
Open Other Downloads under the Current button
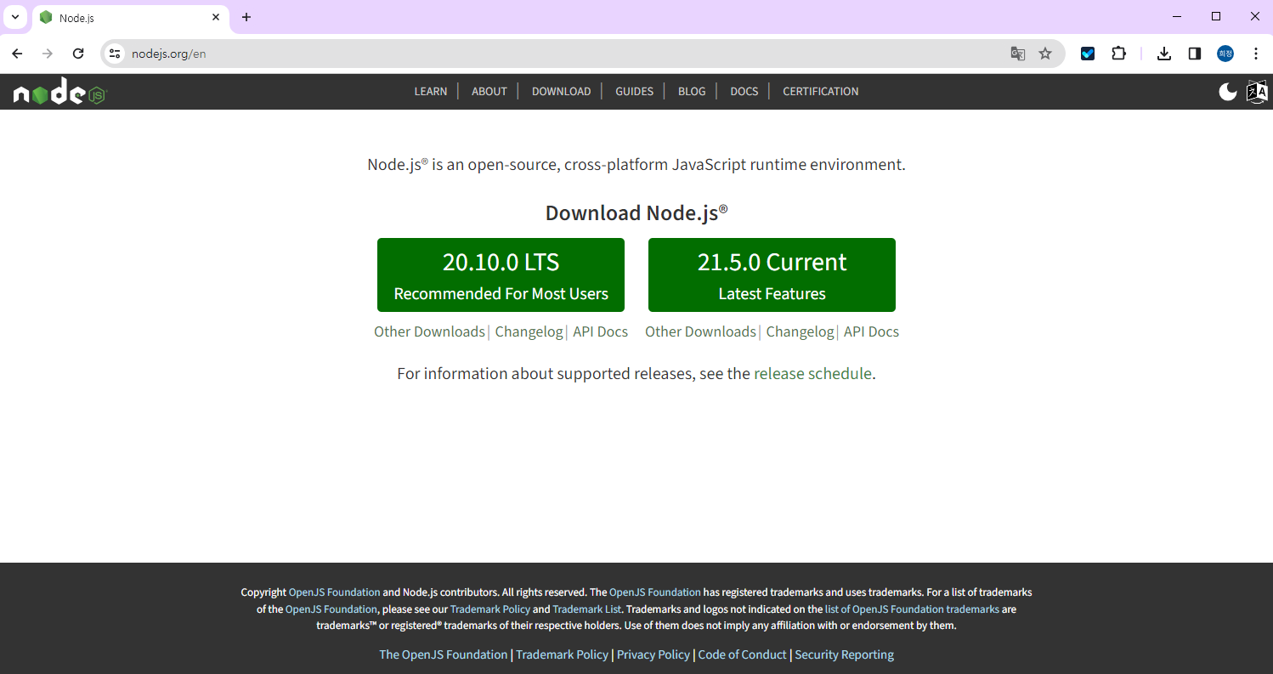click(700, 331)
